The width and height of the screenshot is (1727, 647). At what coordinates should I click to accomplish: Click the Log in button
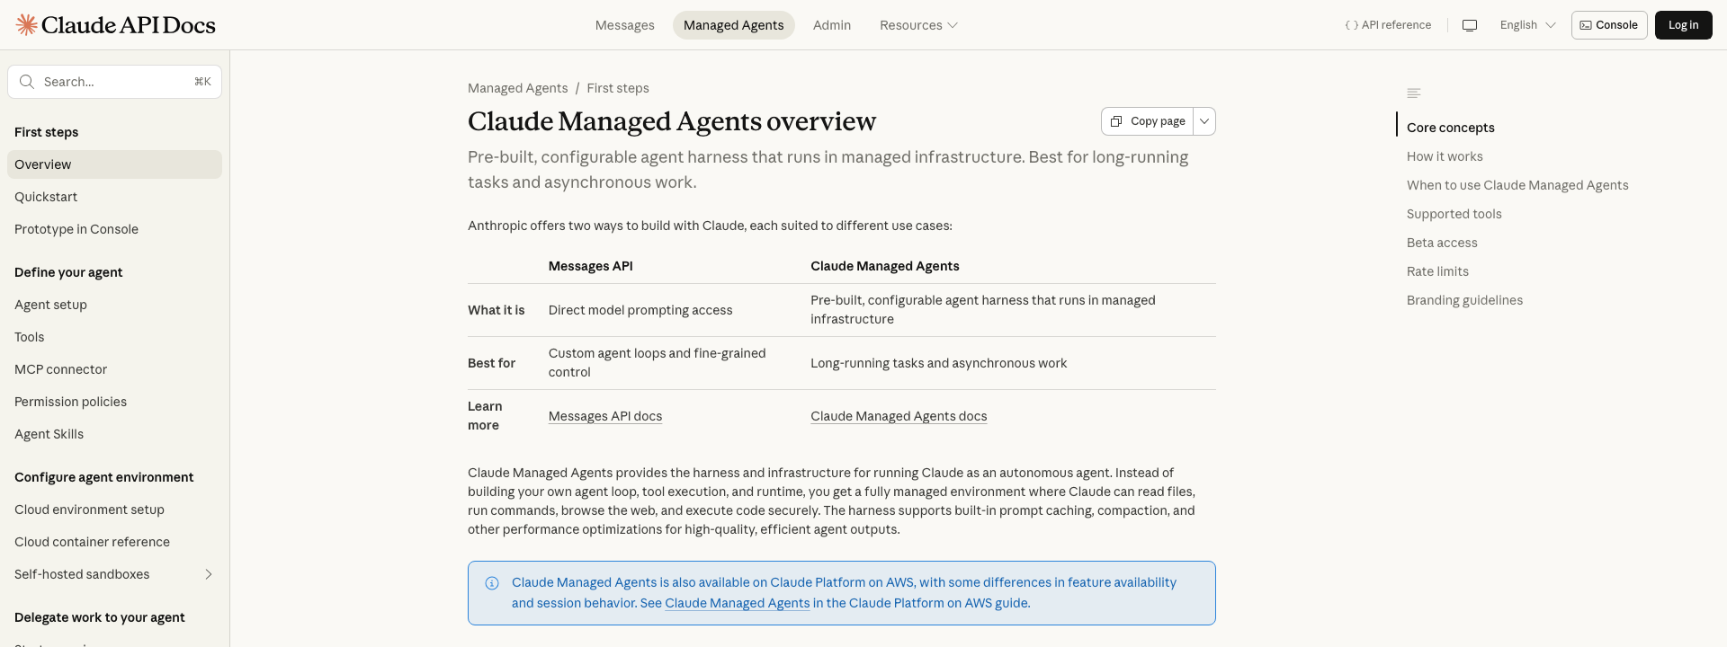point(1684,25)
